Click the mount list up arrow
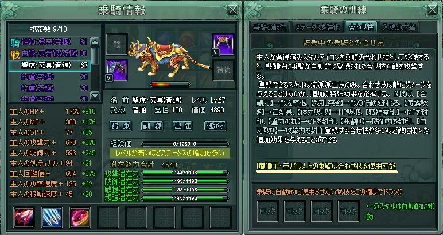This screenshot has width=443, height=235. click(x=95, y=42)
